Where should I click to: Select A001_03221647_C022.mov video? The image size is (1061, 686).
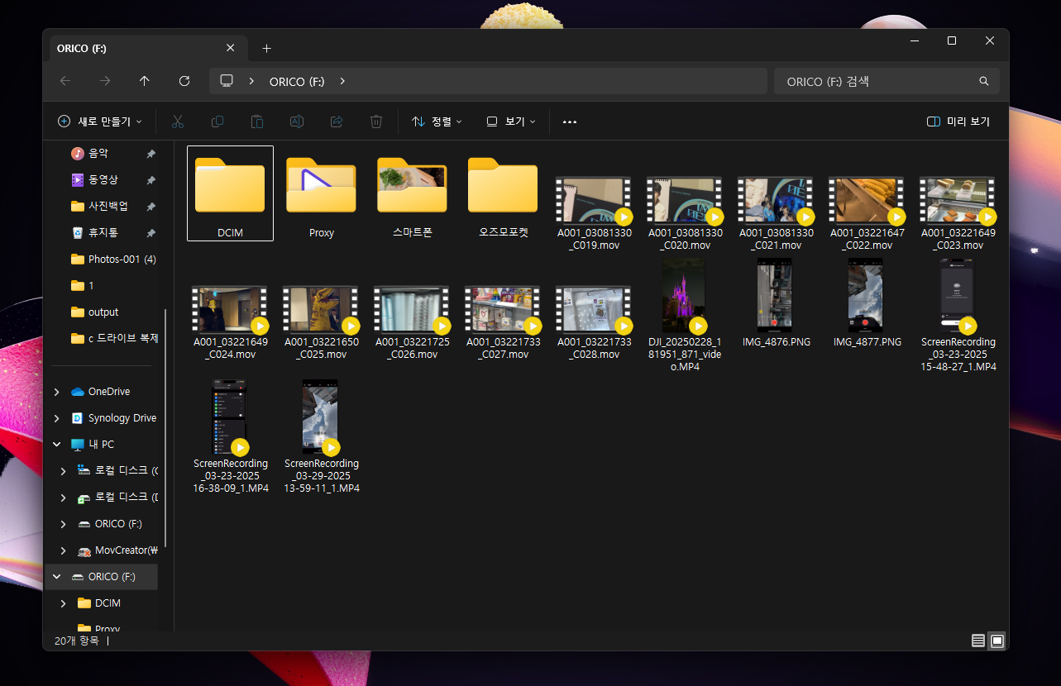pos(867,214)
